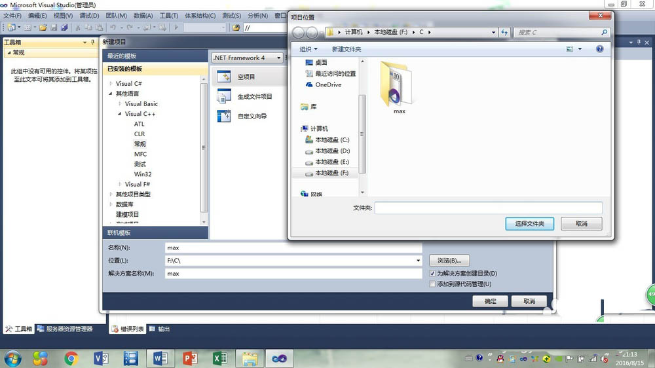Open the address bar history dropdown
The width and height of the screenshot is (655, 368).
[x=493, y=32]
